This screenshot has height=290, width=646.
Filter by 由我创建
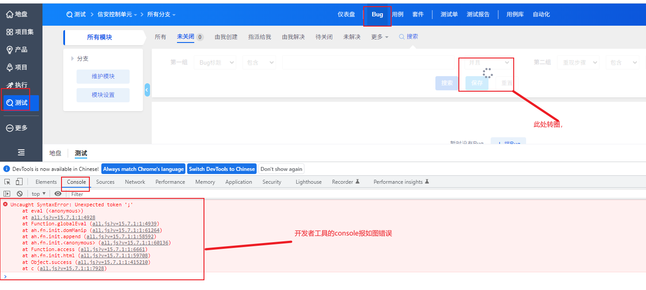(226, 37)
